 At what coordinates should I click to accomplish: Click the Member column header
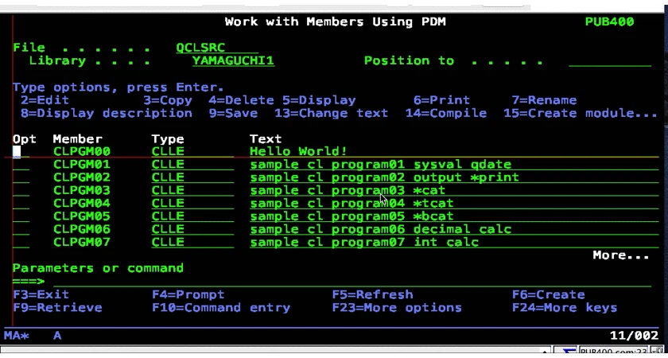coord(78,139)
